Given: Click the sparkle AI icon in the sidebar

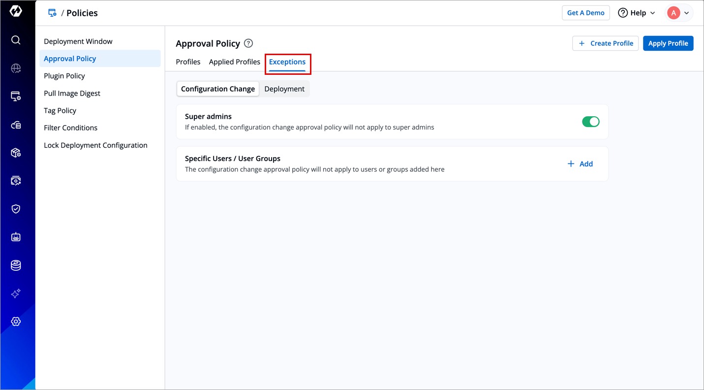Looking at the screenshot, I should coord(16,293).
